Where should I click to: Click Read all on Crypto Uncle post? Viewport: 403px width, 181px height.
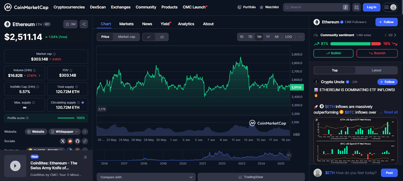click(391, 112)
